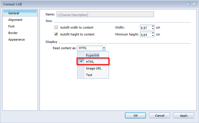The height and width of the screenshot is (123, 199).
Task: Open the Read content as dropdown
Action: [x=104, y=48]
